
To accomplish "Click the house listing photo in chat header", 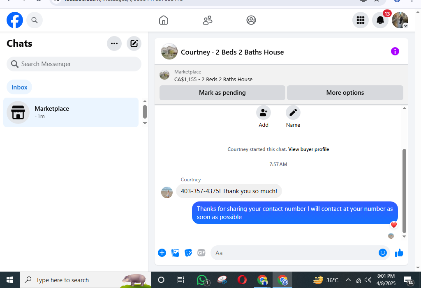I will (x=169, y=51).
